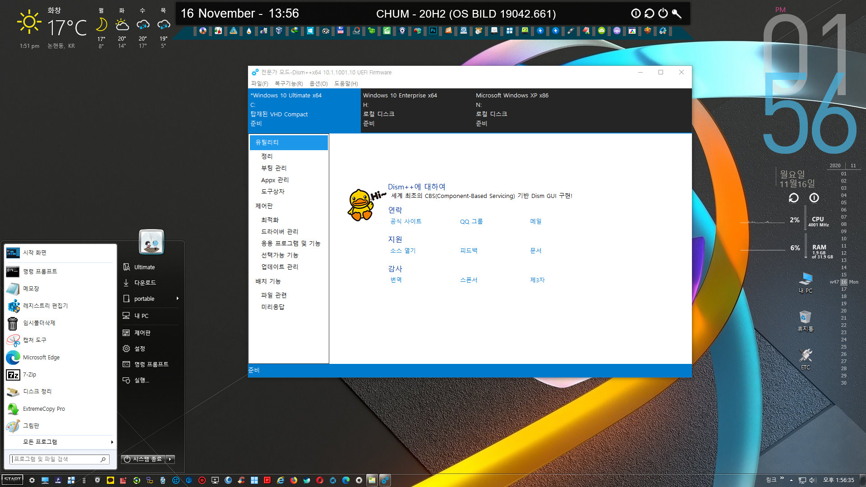Image resolution: width=866 pixels, height=487 pixels.
Task: Click 시스템 종료 shutdown button
Action: click(x=143, y=459)
